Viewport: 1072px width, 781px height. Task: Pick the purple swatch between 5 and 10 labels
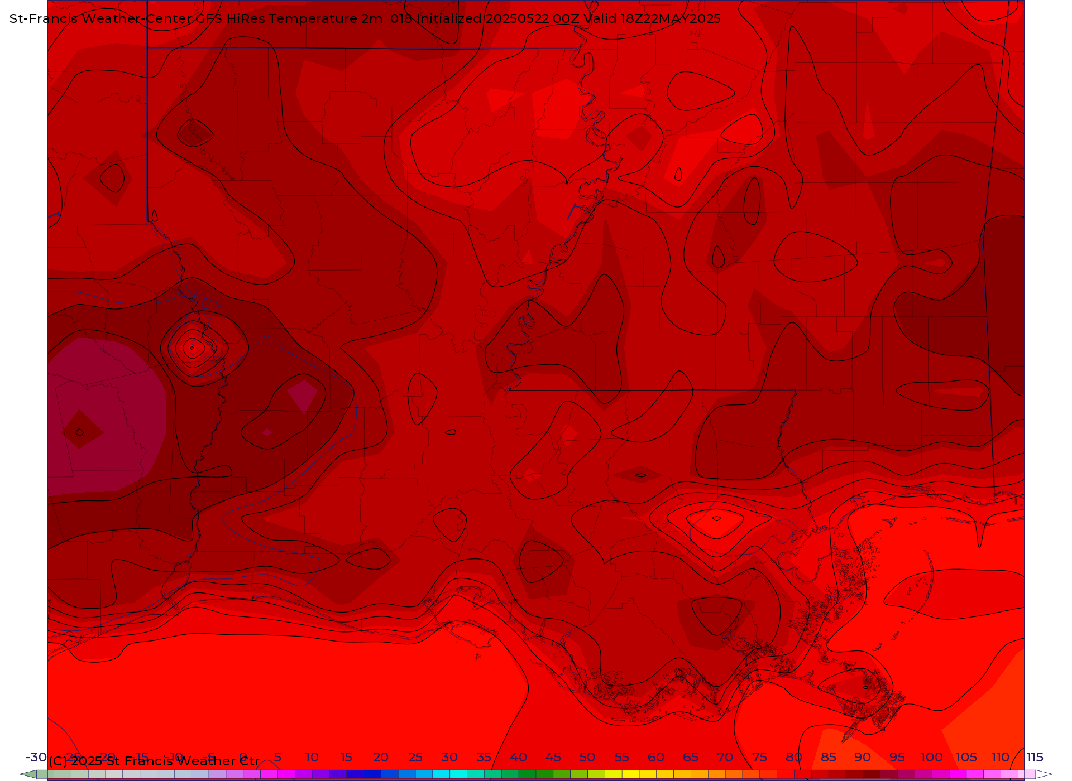(x=303, y=774)
